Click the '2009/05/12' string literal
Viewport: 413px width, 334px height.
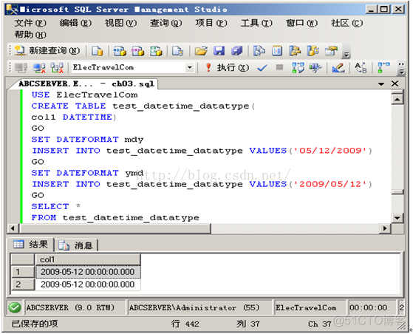click(330, 184)
